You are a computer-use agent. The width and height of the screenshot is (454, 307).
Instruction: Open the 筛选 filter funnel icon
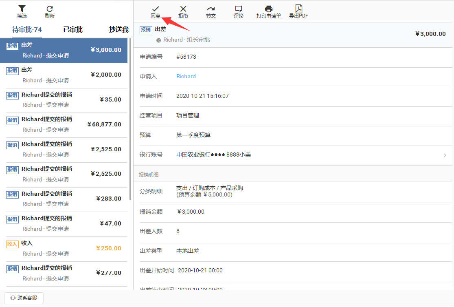(x=22, y=9)
